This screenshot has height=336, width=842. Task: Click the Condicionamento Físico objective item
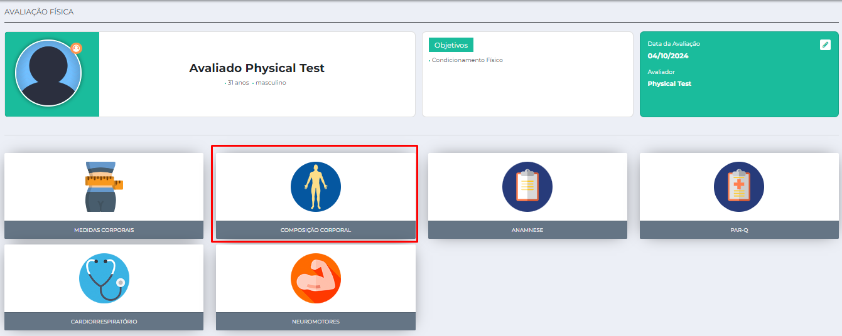click(x=467, y=60)
